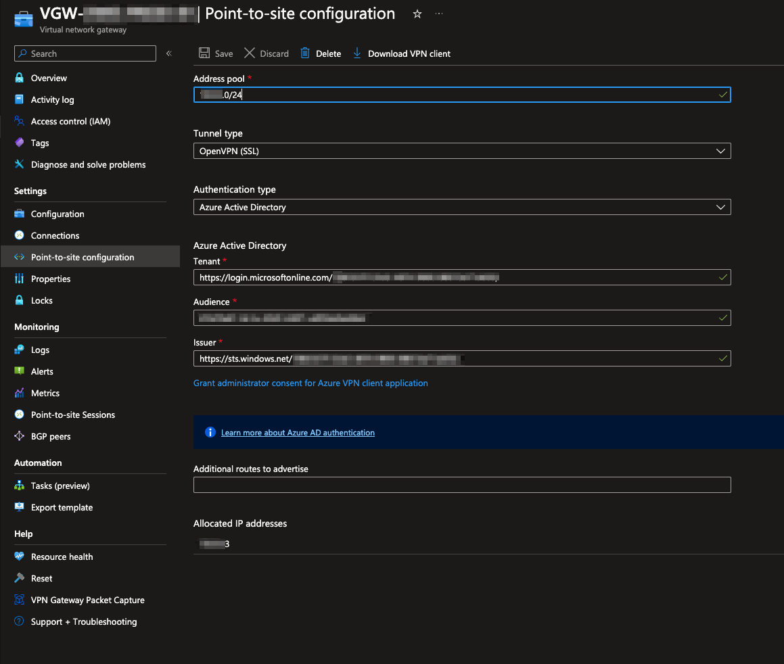Click the Support + Troubleshooting question icon
The width and height of the screenshot is (784, 664).
pos(19,621)
